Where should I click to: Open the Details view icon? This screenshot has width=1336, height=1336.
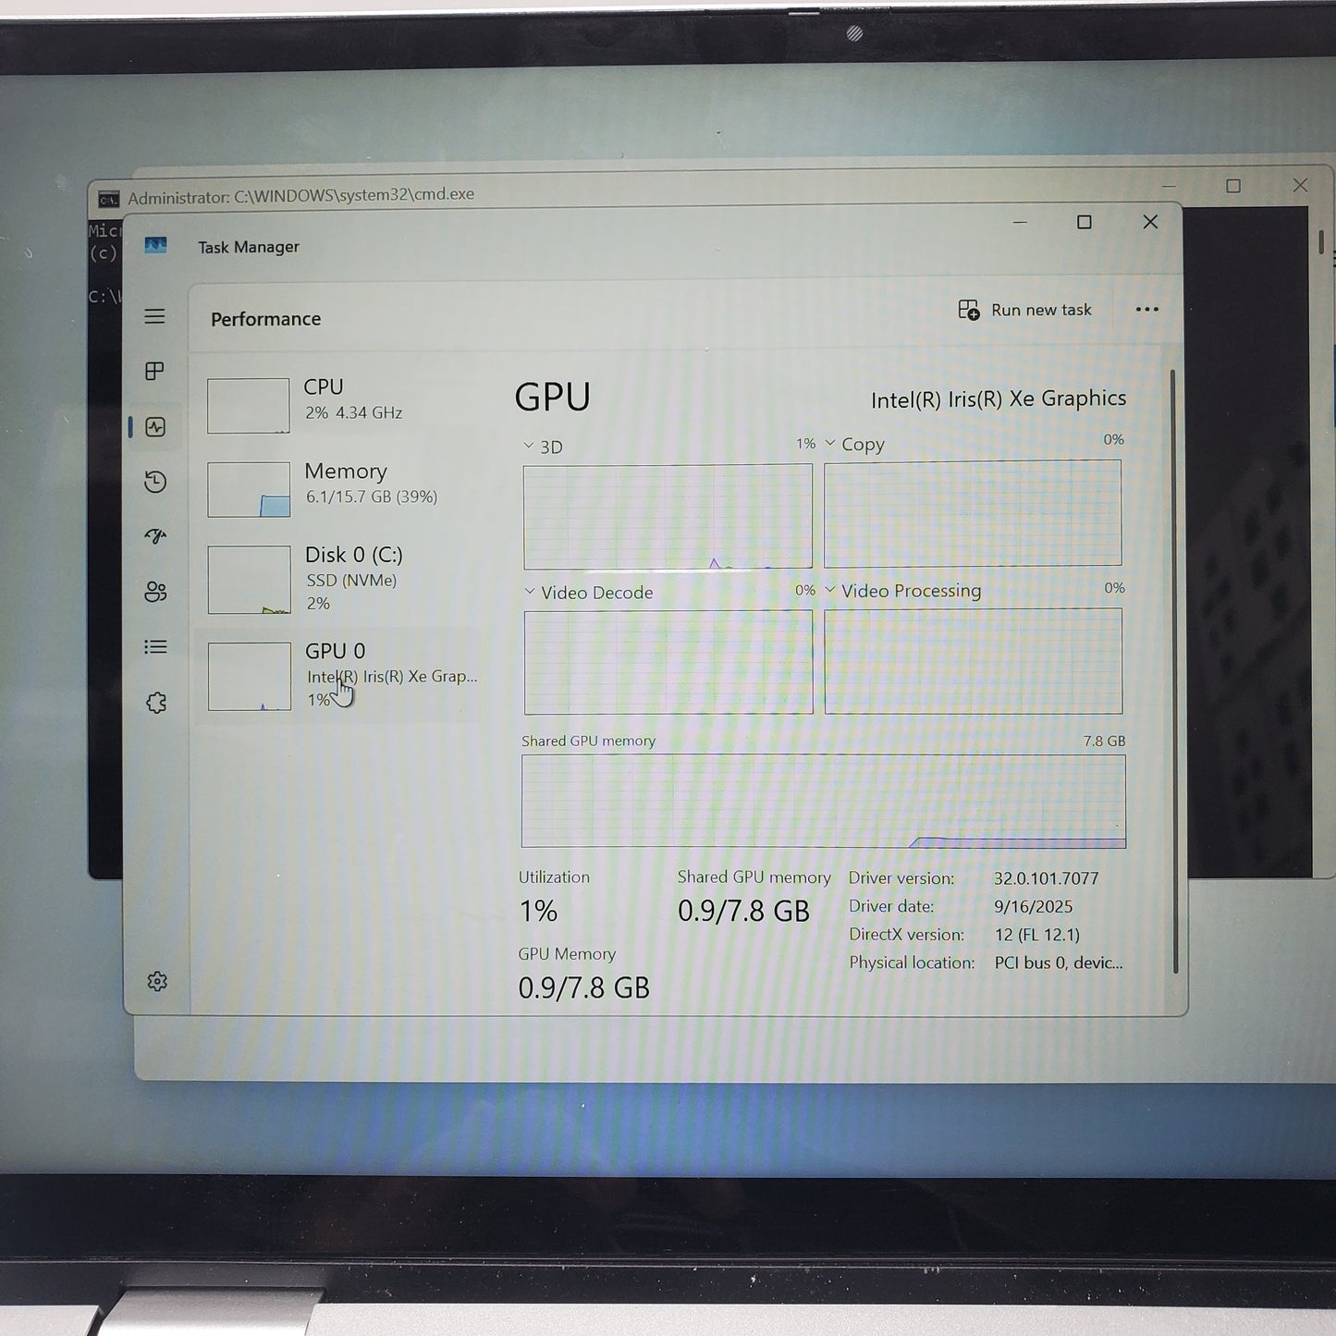pos(155,647)
